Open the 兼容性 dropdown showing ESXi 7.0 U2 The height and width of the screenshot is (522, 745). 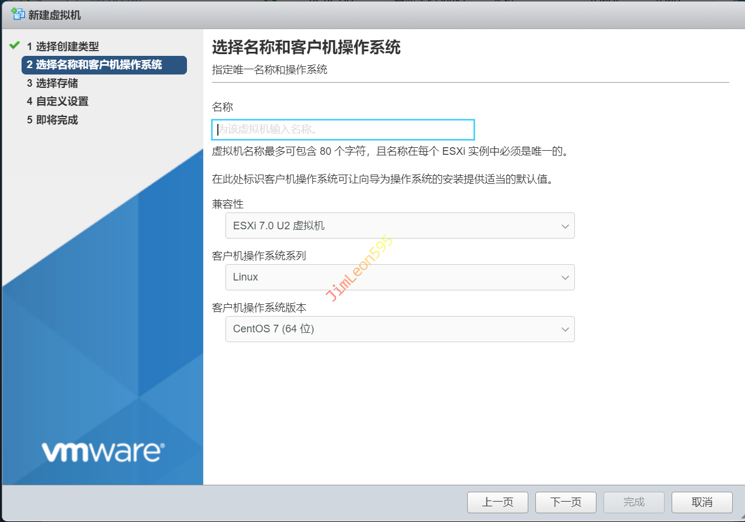point(400,226)
